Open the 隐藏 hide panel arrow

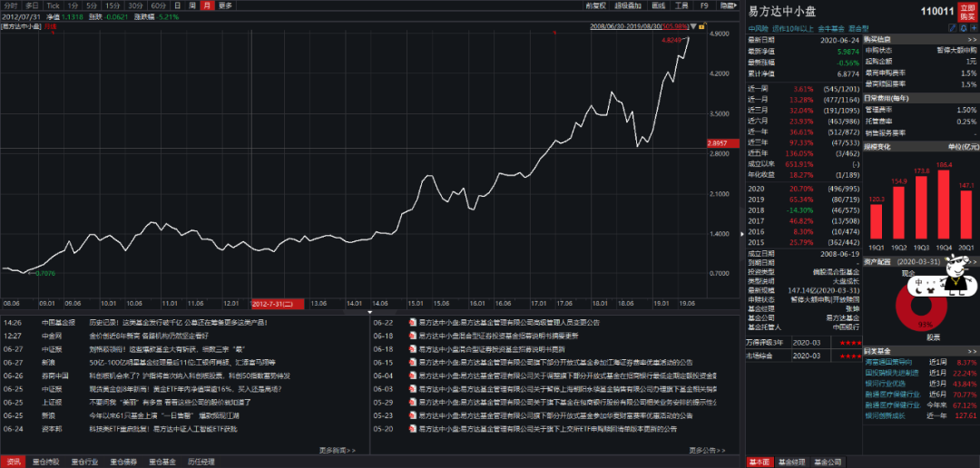(x=728, y=5)
